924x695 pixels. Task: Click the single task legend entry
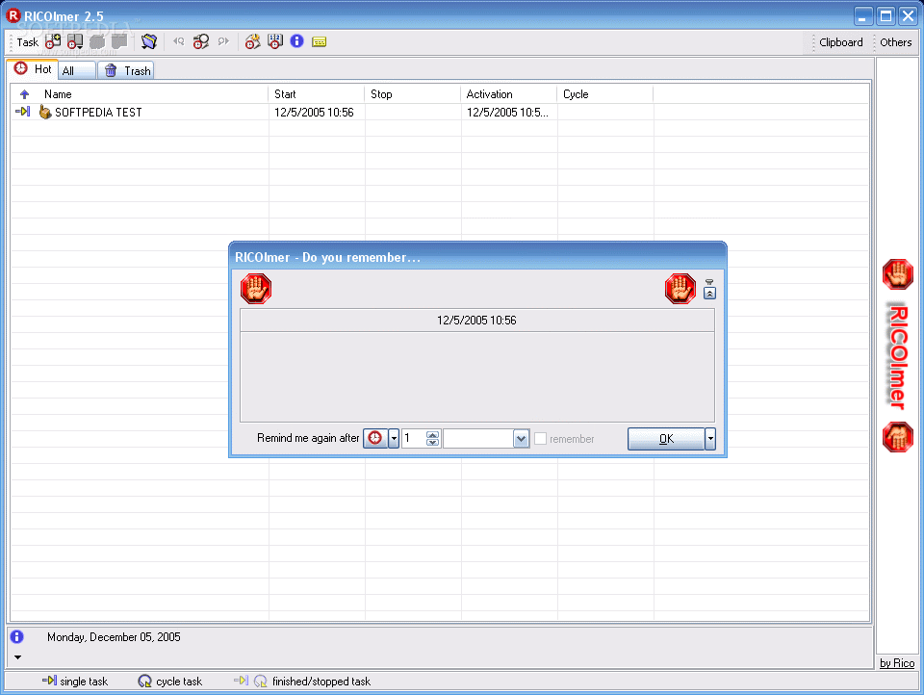(75, 681)
